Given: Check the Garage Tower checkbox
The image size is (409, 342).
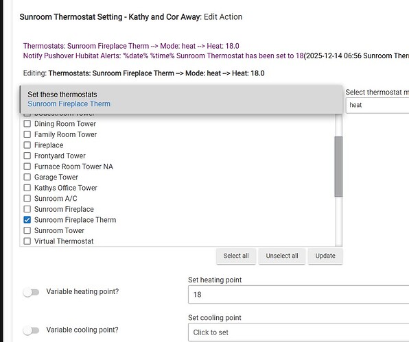Looking at the screenshot, I should click(27, 177).
